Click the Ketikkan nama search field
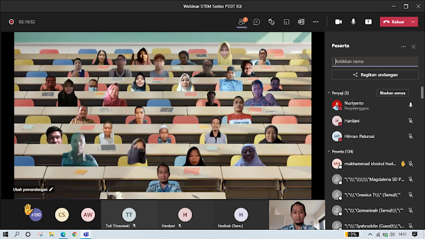The image size is (425, 239). click(x=375, y=62)
